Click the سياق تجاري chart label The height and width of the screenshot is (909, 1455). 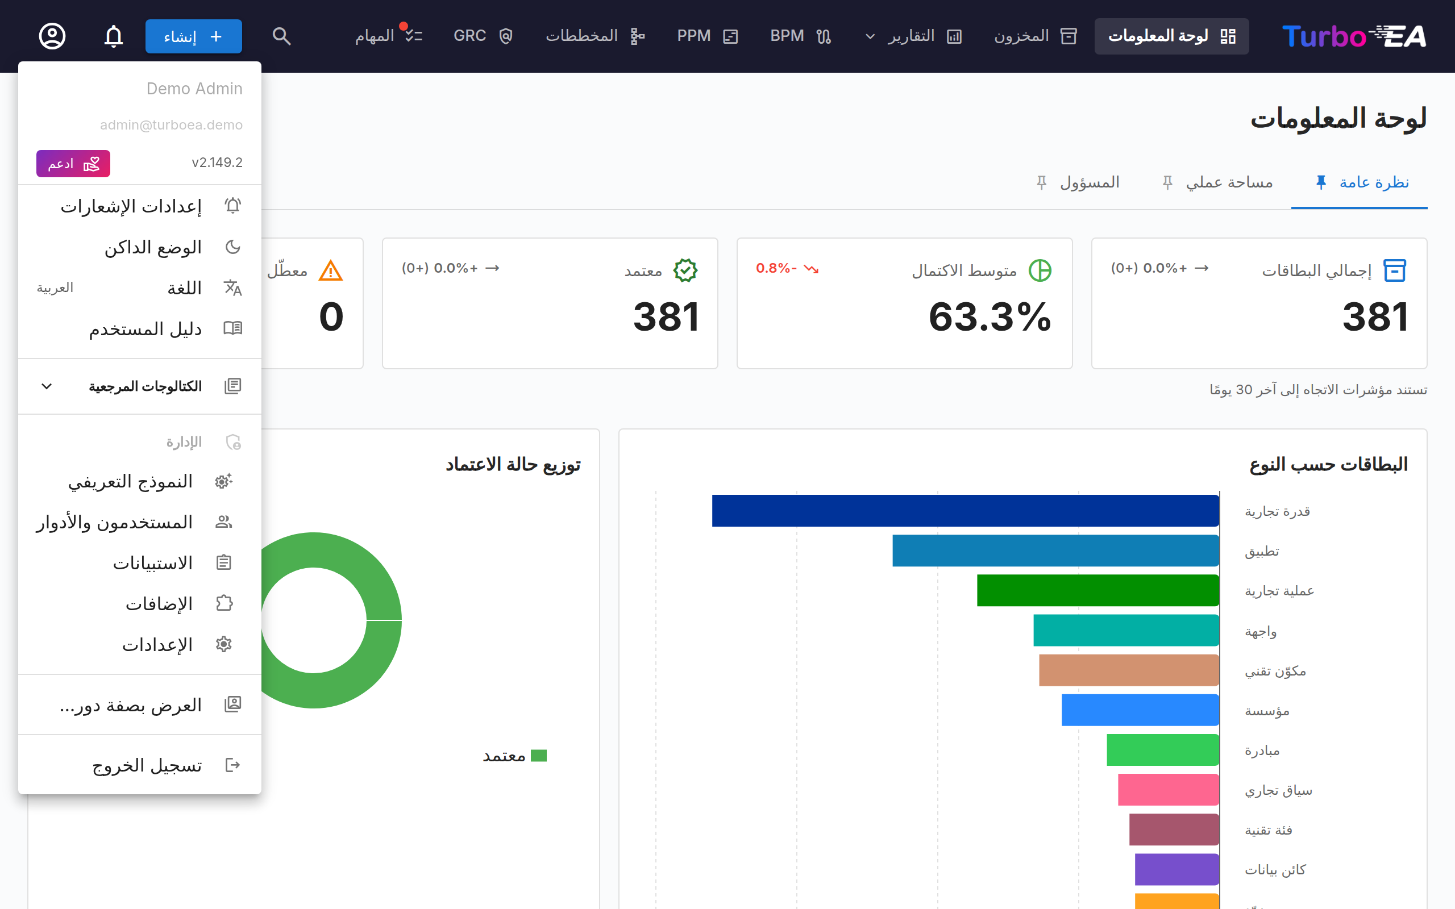pos(1278,790)
